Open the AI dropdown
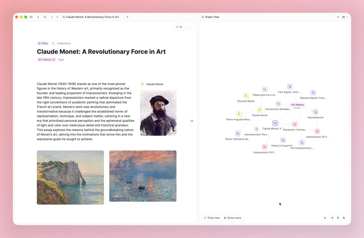 [180, 27]
